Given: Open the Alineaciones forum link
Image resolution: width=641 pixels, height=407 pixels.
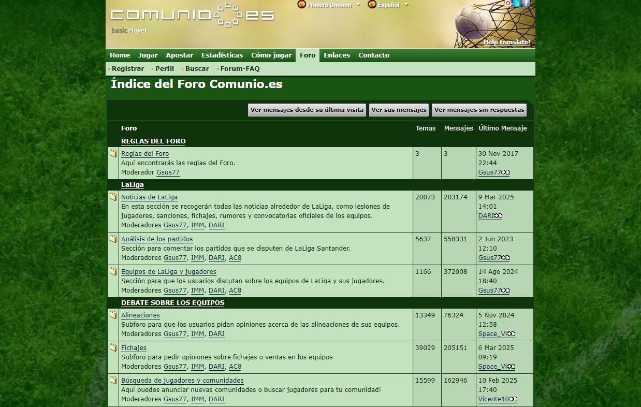Looking at the screenshot, I should 140,315.
